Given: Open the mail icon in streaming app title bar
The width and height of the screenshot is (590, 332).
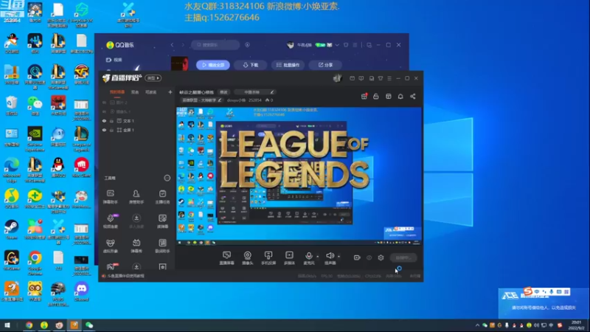Looking at the screenshot, I should pos(352,78).
